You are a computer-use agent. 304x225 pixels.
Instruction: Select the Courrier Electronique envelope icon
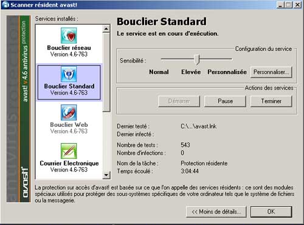pyautogui.click(x=69, y=151)
